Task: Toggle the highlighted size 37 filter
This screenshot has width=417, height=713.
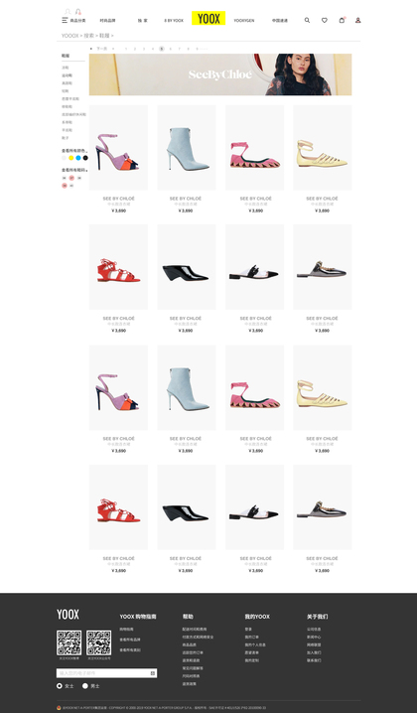Action: point(71,178)
